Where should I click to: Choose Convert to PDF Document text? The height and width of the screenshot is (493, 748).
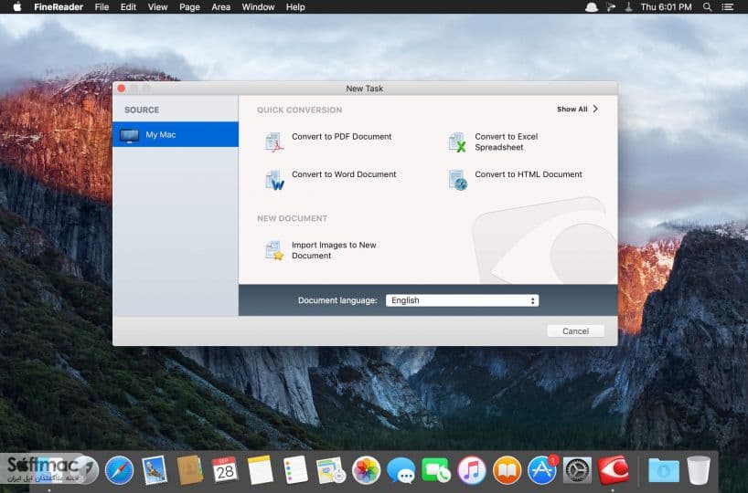(x=342, y=137)
